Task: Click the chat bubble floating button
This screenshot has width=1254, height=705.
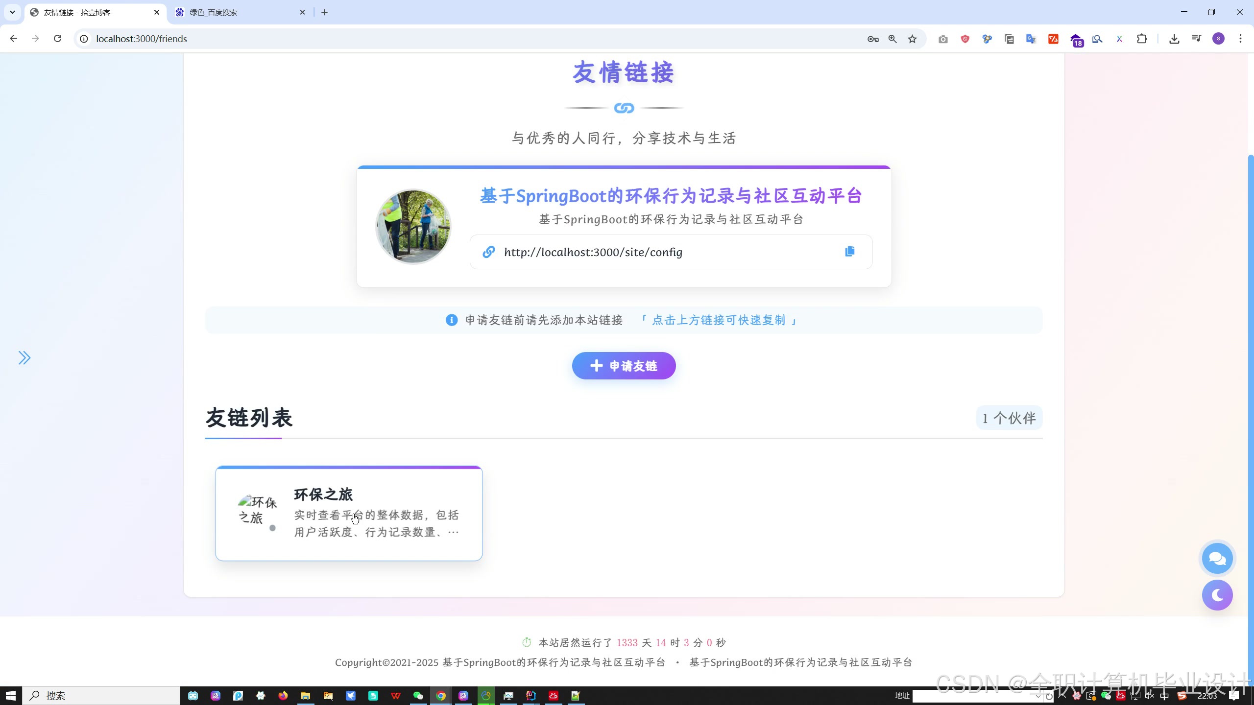Action: pos(1217,558)
